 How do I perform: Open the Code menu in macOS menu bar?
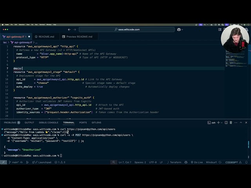[7, 25]
